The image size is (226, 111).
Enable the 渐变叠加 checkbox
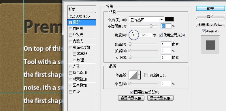[70, 79]
